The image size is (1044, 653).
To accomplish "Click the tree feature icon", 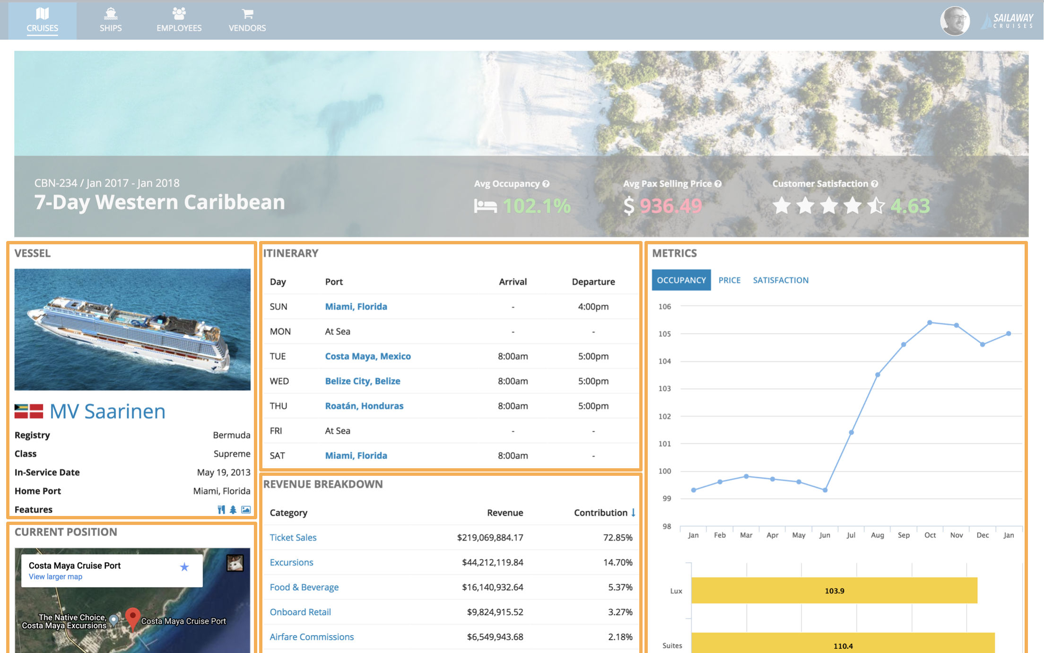I will (x=233, y=509).
